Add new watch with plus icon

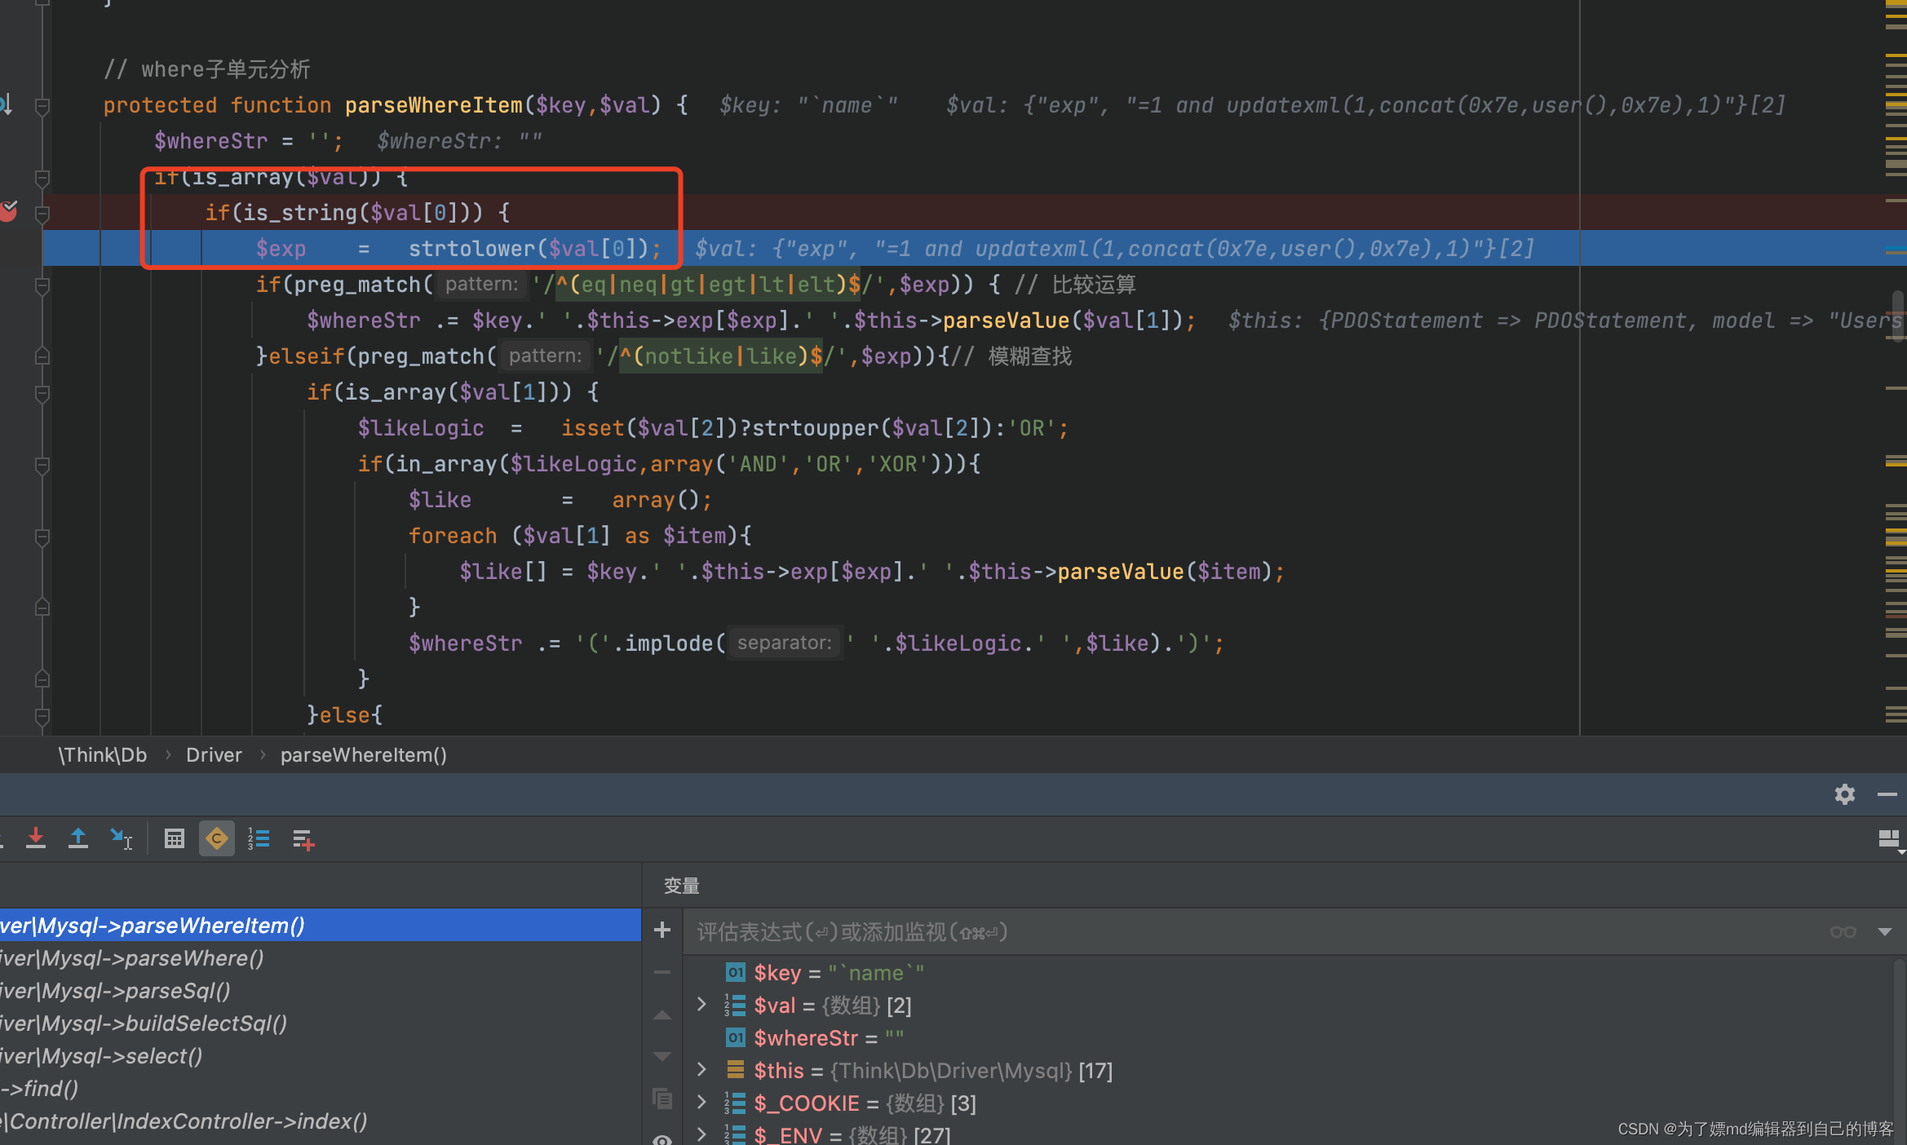[x=662, y=931]
